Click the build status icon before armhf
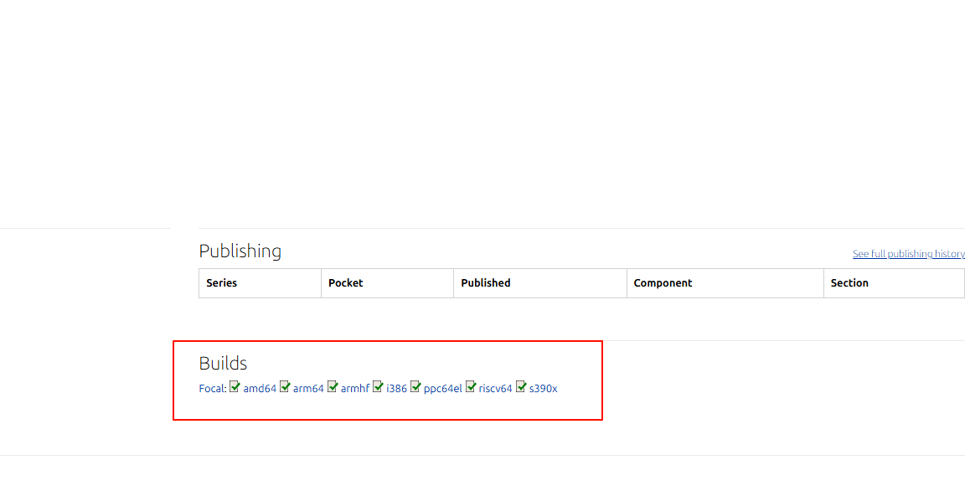The image size is (970, 481). coord(333,387)
